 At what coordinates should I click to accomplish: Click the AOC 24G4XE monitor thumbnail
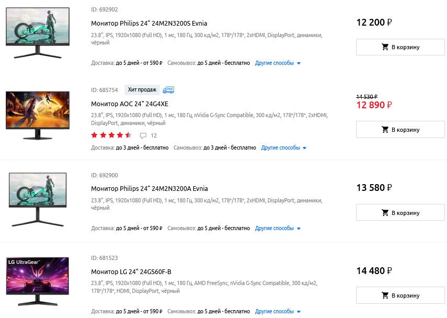(38, 115)
